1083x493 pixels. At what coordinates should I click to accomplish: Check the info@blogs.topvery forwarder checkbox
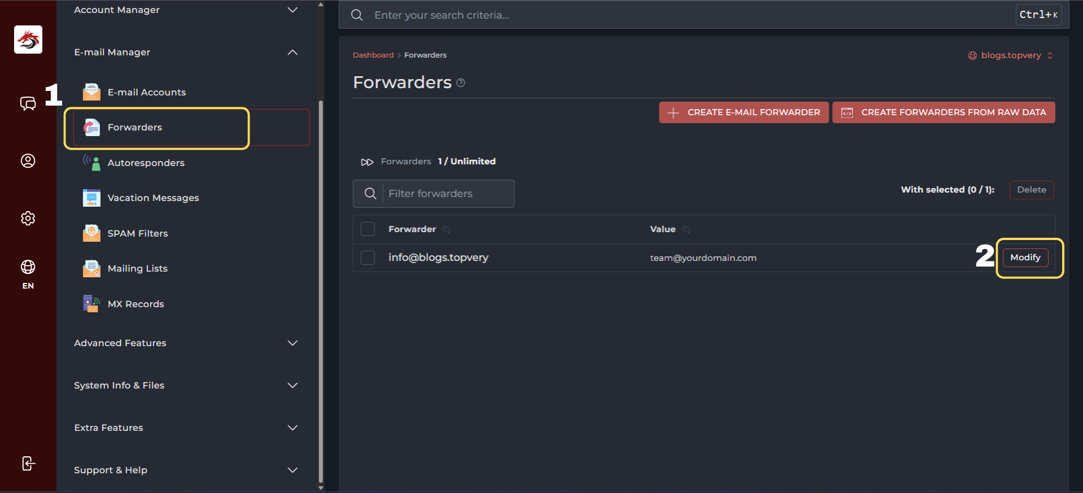368,258
